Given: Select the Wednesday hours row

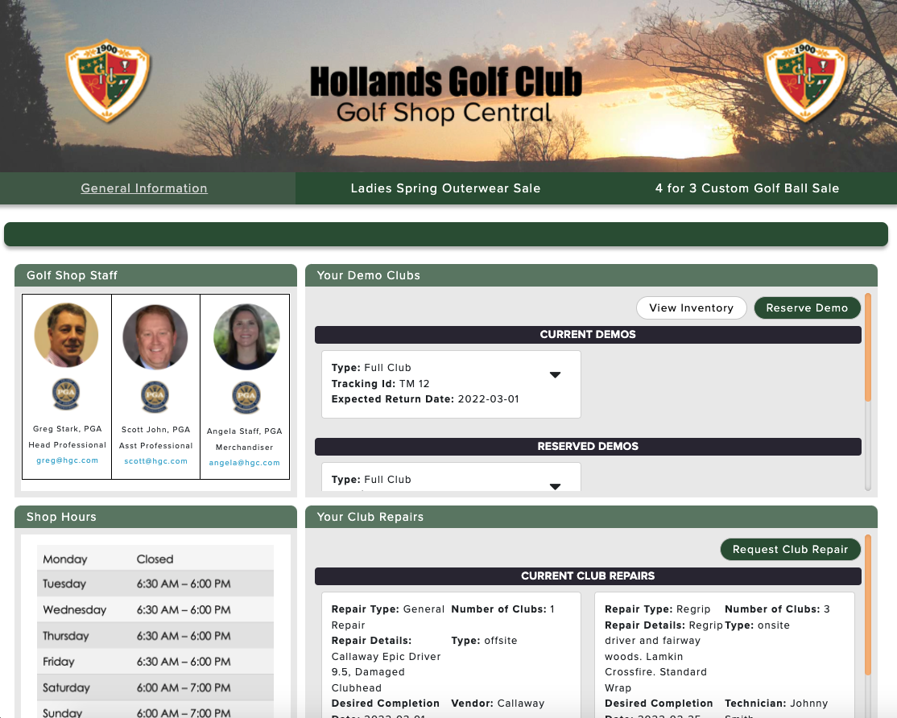Looking at the screenshot, I should (x=155, y=610).
